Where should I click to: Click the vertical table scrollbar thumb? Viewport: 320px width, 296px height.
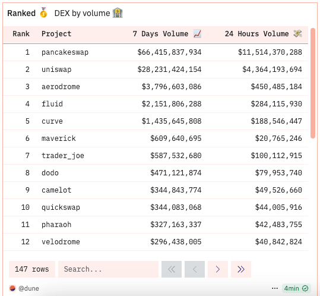(x=313, y=83)
